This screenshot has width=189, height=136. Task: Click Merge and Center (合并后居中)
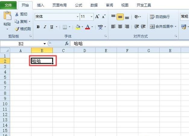tap(162, 26)
